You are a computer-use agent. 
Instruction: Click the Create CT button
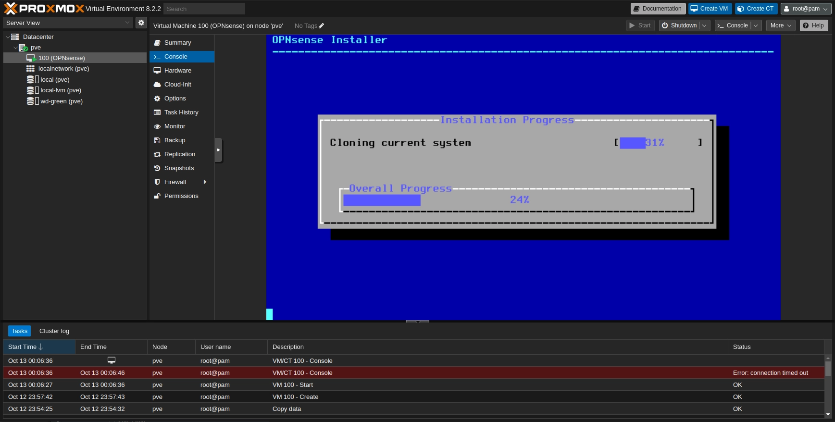click(x=756, y=9)
